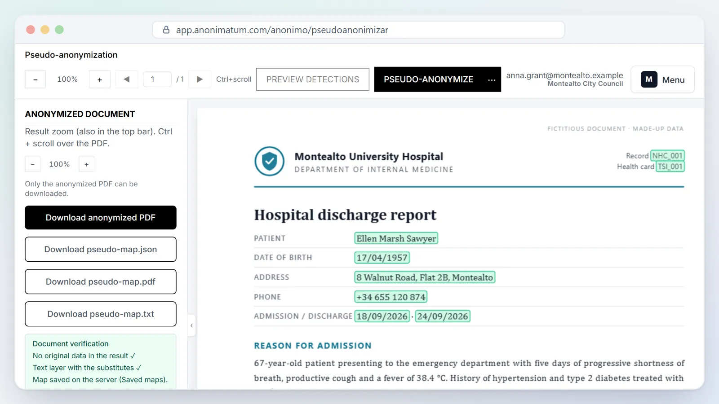
Task: Click the anna.grant@montealto.example account email
Action: (x=564, y=75)
